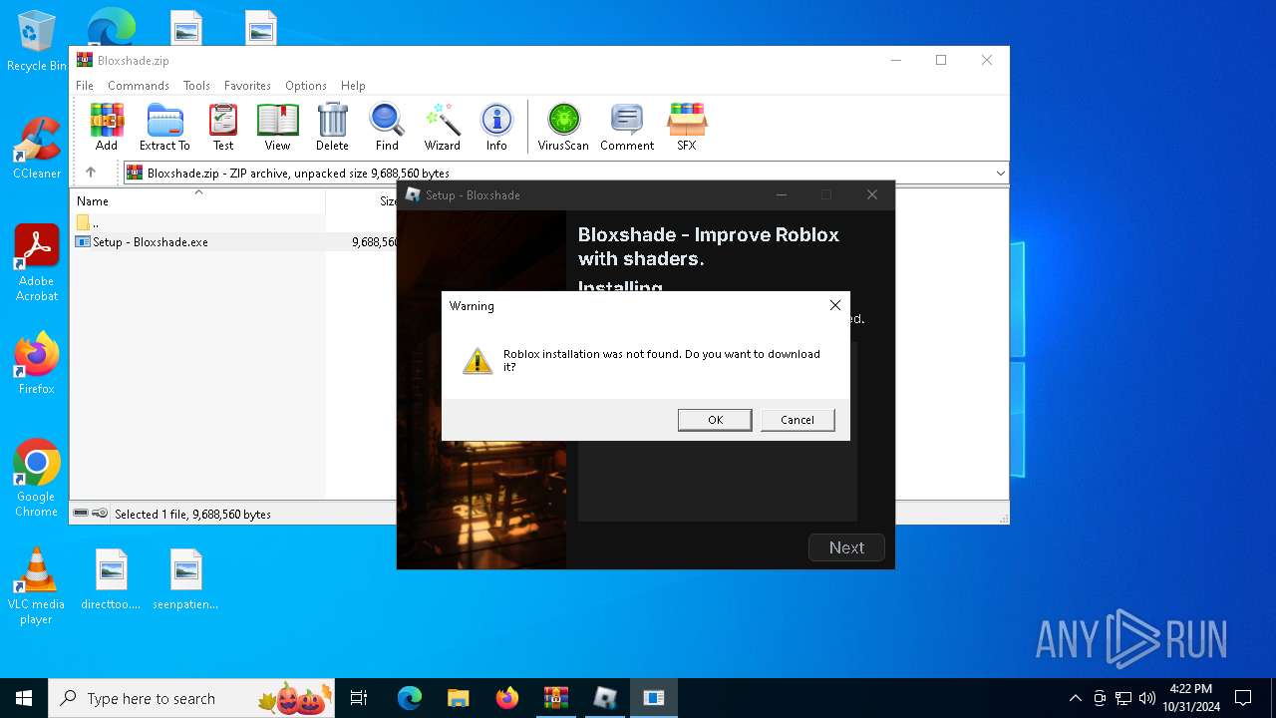Image resolution: width=1276 pixels, height=718 pixels.
Task: Open the Options menu
Action: [x=306, y=86]
